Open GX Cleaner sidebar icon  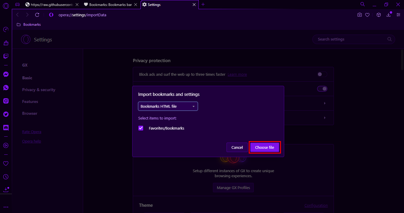(x=6, y=43)
